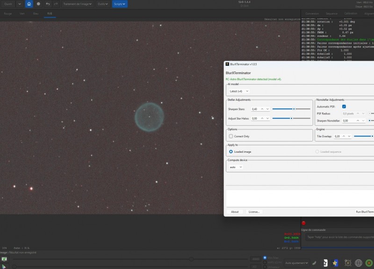The width and height of the screenshot is (374, 269).
Task: Switch to the Rouge channel tab
Action: (x=8, y=14)
